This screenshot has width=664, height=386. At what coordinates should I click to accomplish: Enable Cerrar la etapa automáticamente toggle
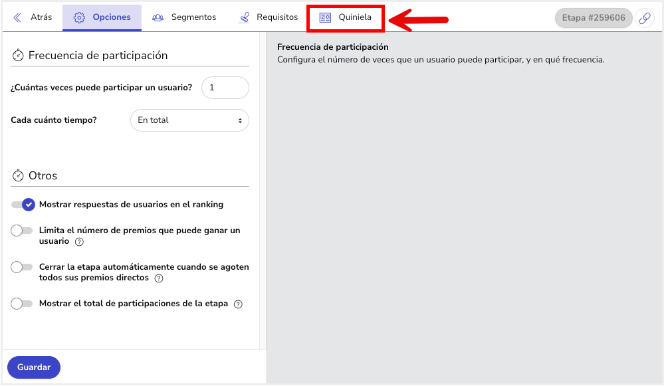coord(21,267)
